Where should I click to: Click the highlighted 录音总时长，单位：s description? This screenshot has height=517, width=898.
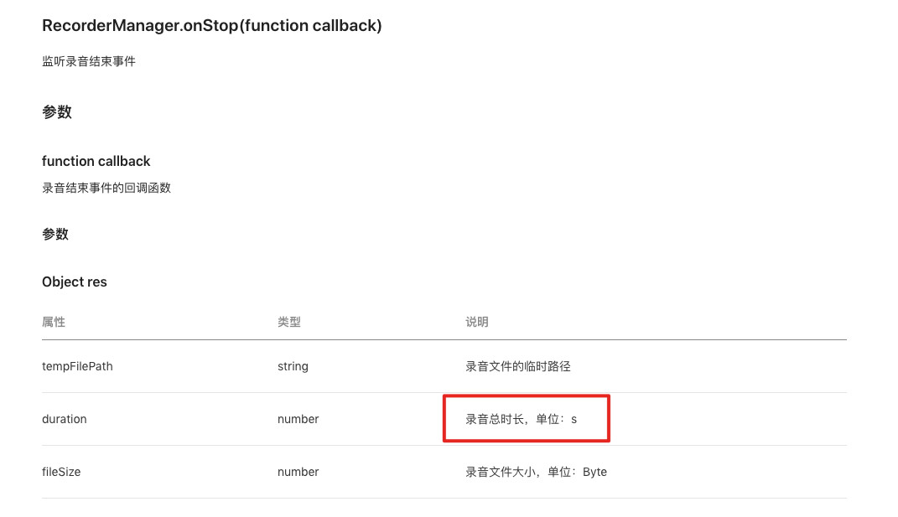[x=522, y=419]
